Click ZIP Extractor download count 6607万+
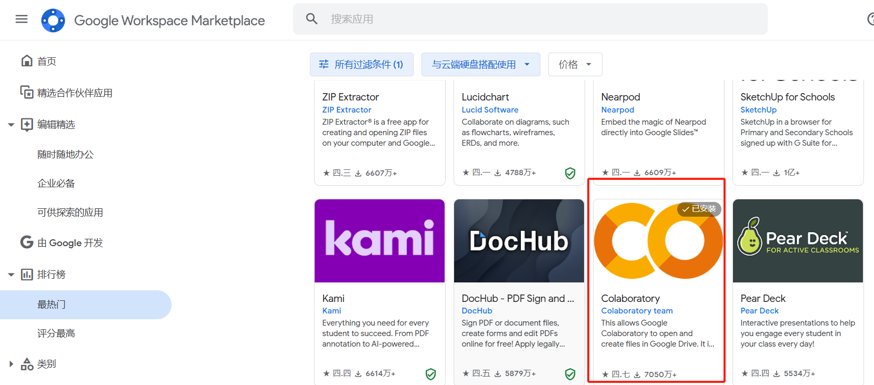This screenshot has height=385, width=874. [376, 173]
